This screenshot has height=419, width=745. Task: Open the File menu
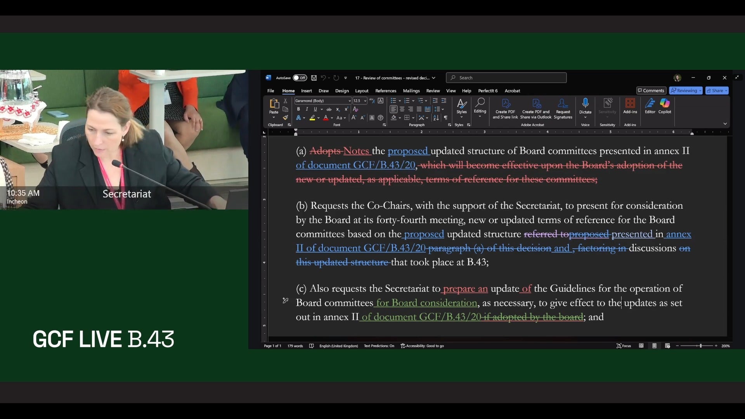(270, 91)
